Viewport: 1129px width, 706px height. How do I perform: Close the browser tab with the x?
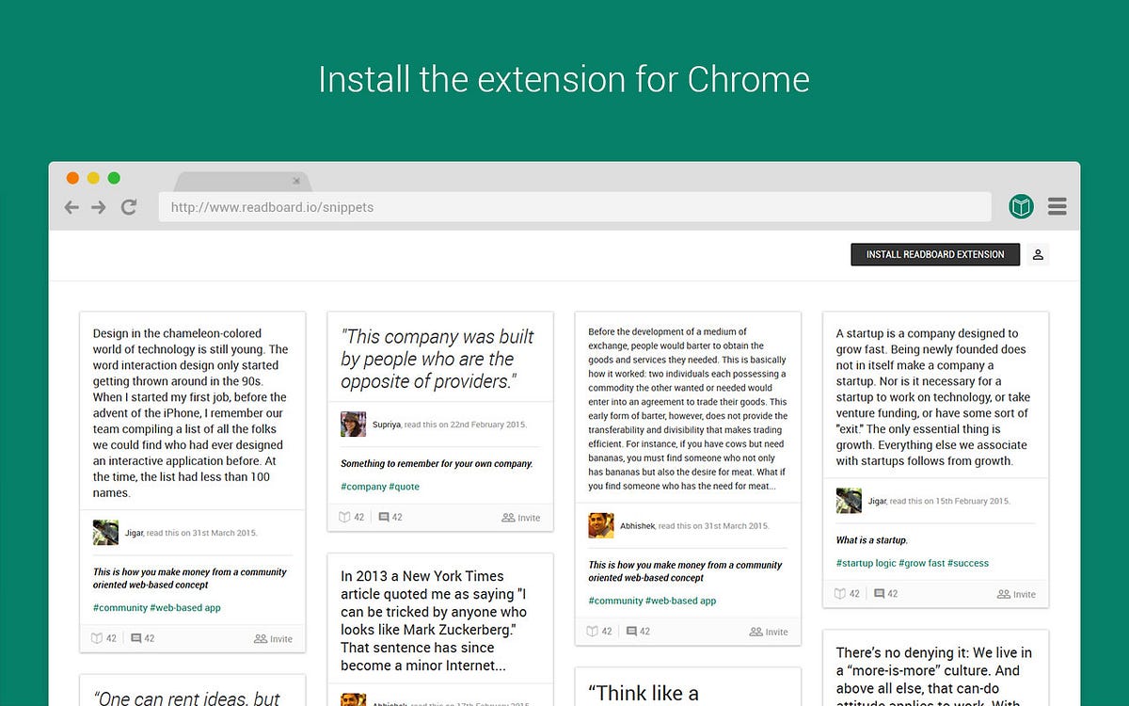(x=296, y=181)
